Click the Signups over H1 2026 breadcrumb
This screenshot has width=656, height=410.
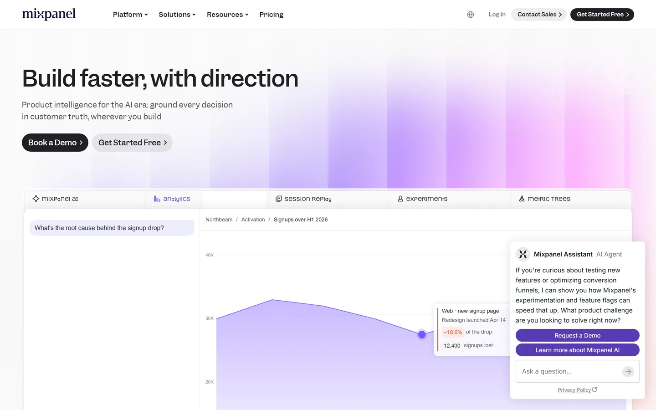click(301, 220)
